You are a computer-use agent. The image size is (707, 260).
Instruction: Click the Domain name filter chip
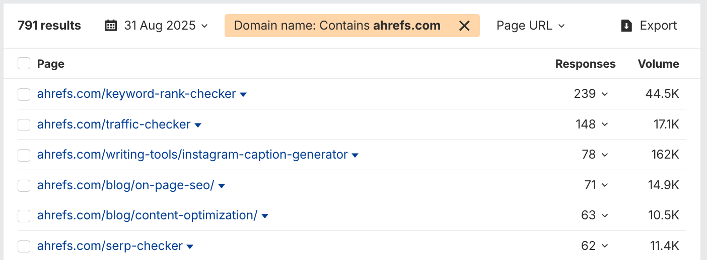(x=337, y=26)
